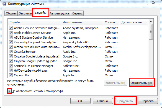Click the services list scroll up arrow
The width and height of the screenshot is (162, 108).
(x=151, y=21)
